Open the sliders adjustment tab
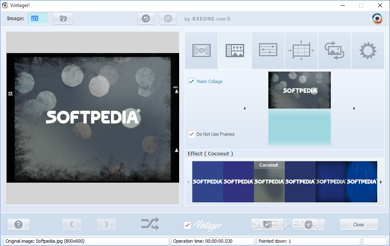This screenshot has height=246, width=390. click(268, 51)
